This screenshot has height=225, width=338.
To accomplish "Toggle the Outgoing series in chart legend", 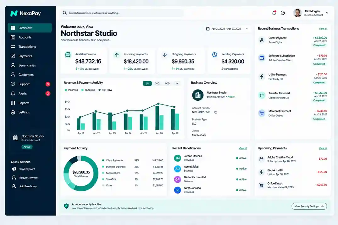I will click(88, 90).
